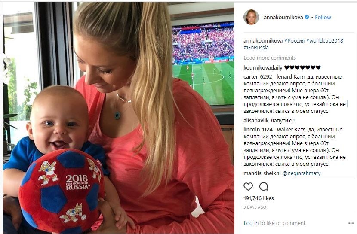Follow annakournikova's account
The height and width of the screenshot is (234, 357).
point(323,17)
